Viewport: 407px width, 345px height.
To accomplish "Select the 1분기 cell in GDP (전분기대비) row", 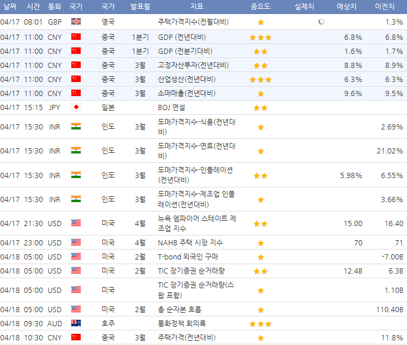I will [140, 51].
